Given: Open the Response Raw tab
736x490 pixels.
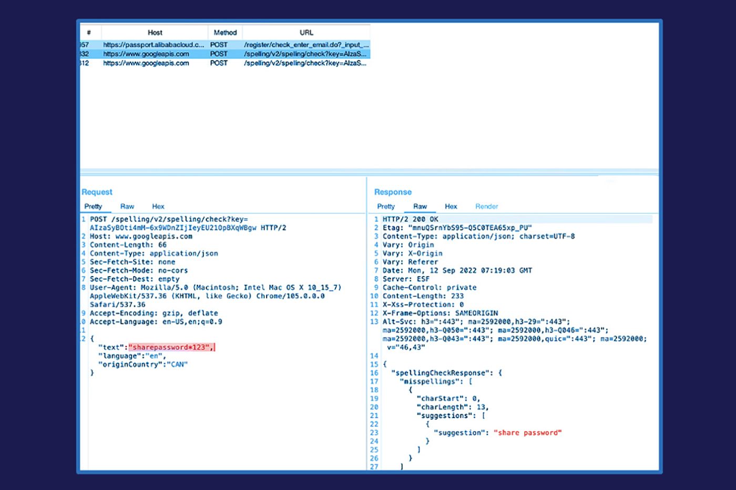Looking at the screenshot, I should [x=420, y=207].
